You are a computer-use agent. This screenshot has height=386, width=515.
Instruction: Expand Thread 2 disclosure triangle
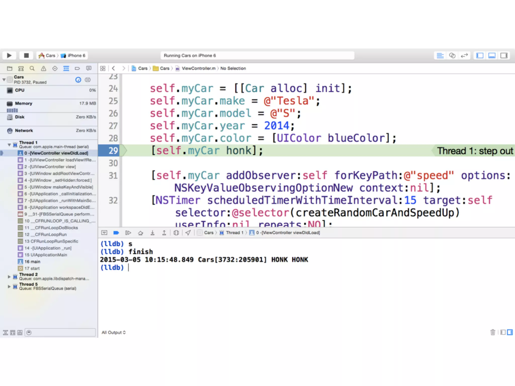9,276
